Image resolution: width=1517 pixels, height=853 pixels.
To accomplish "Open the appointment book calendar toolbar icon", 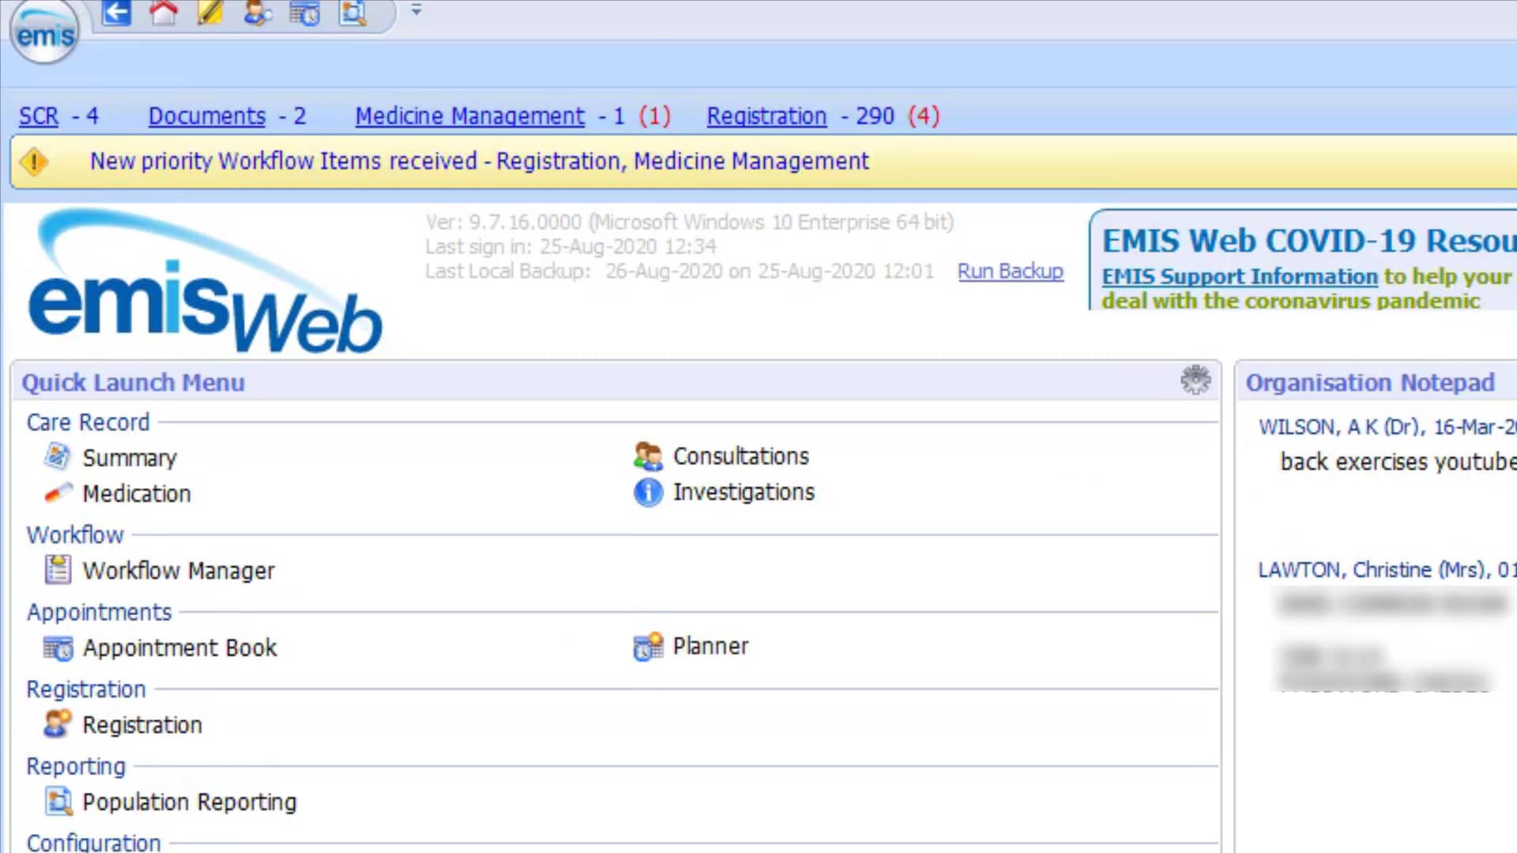I will coord(304,13).
